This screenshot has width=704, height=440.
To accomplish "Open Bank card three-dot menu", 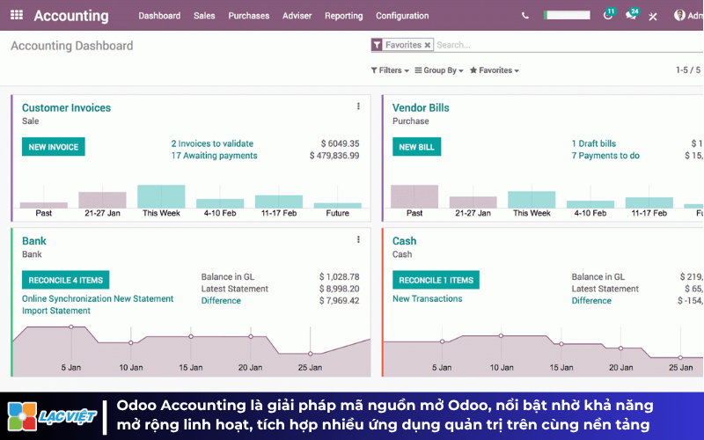I will pyautogui.click(x=358, y=239).
